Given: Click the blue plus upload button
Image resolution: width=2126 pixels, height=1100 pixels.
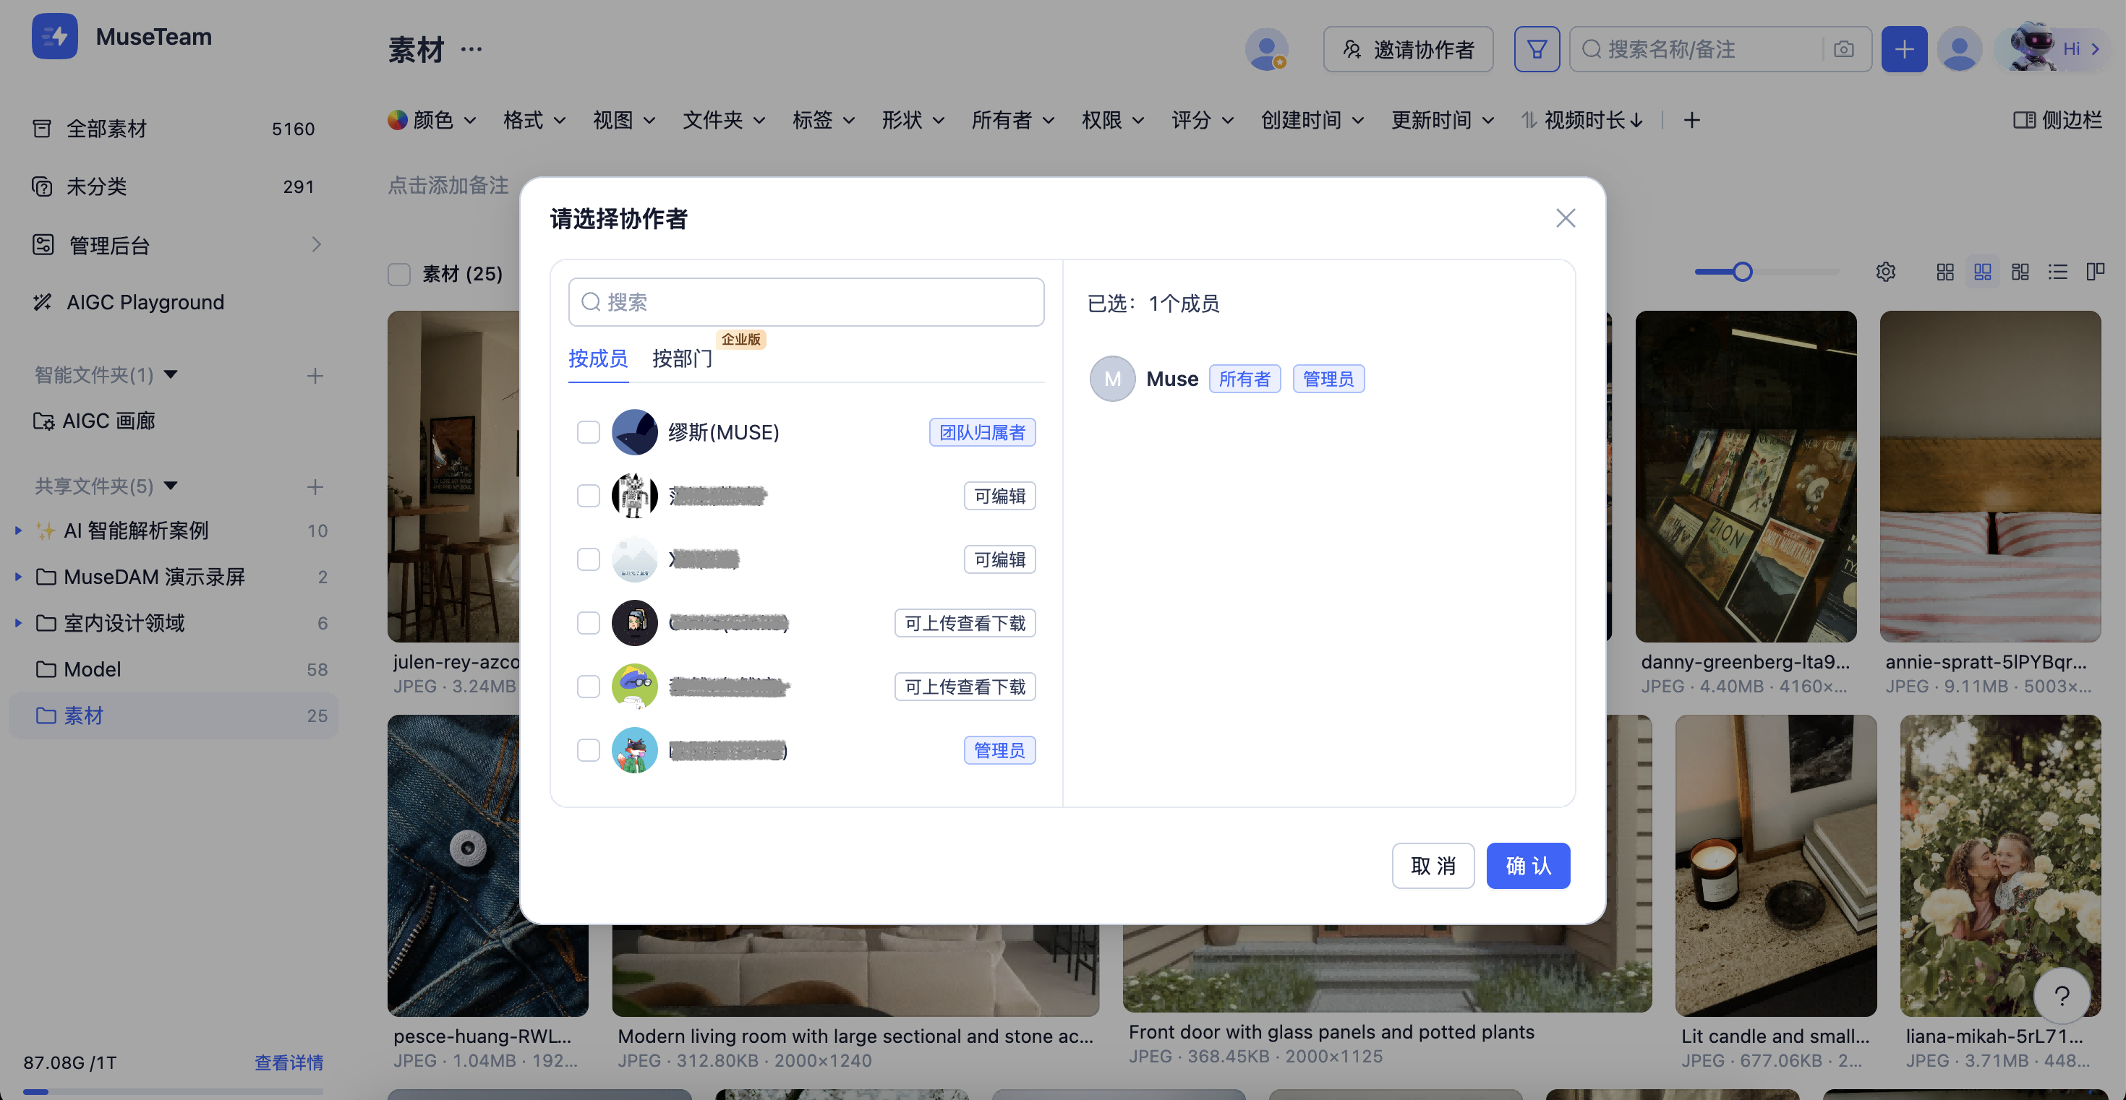Looking at the screenshot, I should point(1903,49).
